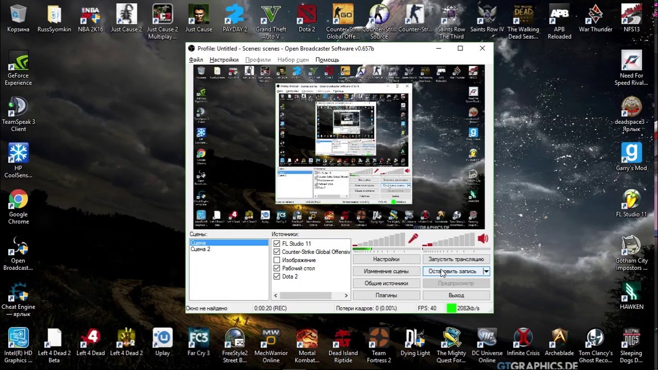The width and height of the screenshot is (658, 370).
Task: Click the OBS preview area
Action: tap(339, 147)
